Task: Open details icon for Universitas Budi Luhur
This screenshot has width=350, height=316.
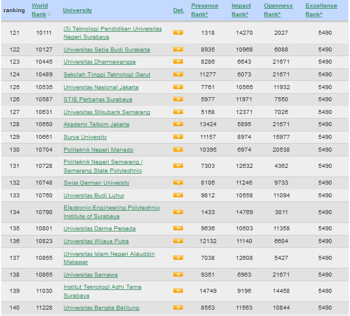Action: [x=178, y=195]
